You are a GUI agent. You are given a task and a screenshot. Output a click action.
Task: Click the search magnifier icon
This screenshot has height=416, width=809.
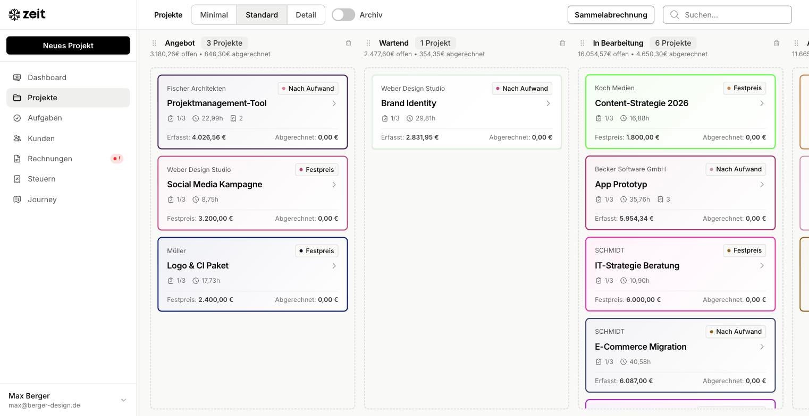pyautogui.click(x=675, y=15)
